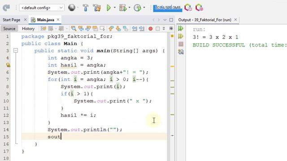The width and height of the screenshot is (287, 161).
Task: Close the Output tab
Action: tap(235, 20)
